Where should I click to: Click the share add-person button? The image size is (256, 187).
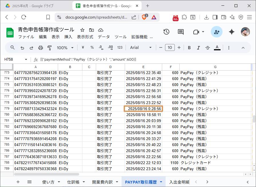tap(217, 32)
